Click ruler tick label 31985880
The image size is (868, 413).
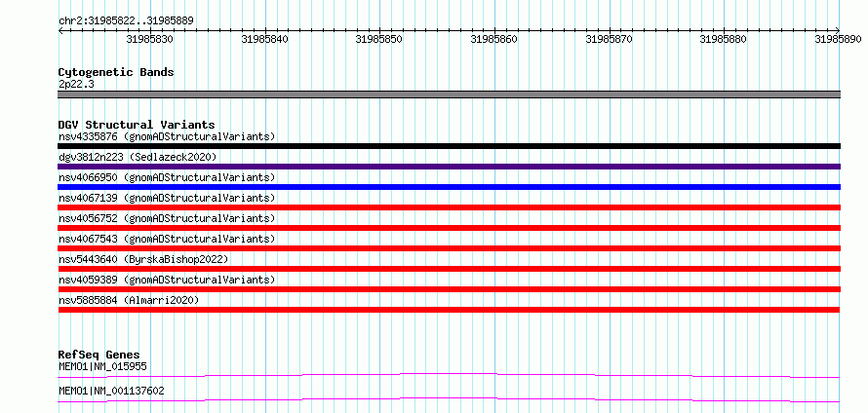724,39
